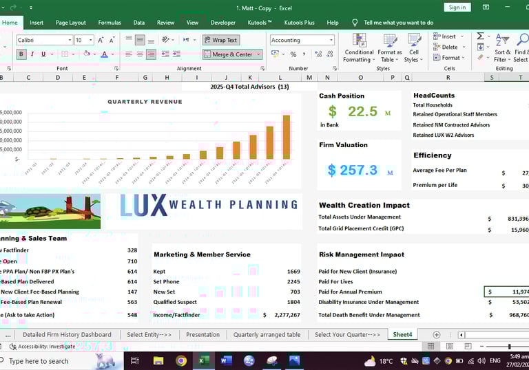Screen dimensions: 529x370
Task: Apply Percent Style format
Action: click(293, 54)
